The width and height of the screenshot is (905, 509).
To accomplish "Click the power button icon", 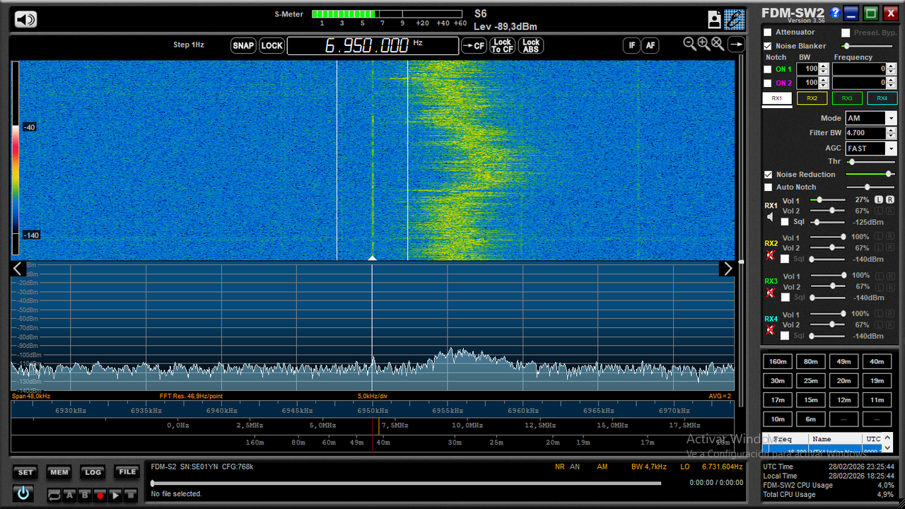I will (x=23, y=493).
